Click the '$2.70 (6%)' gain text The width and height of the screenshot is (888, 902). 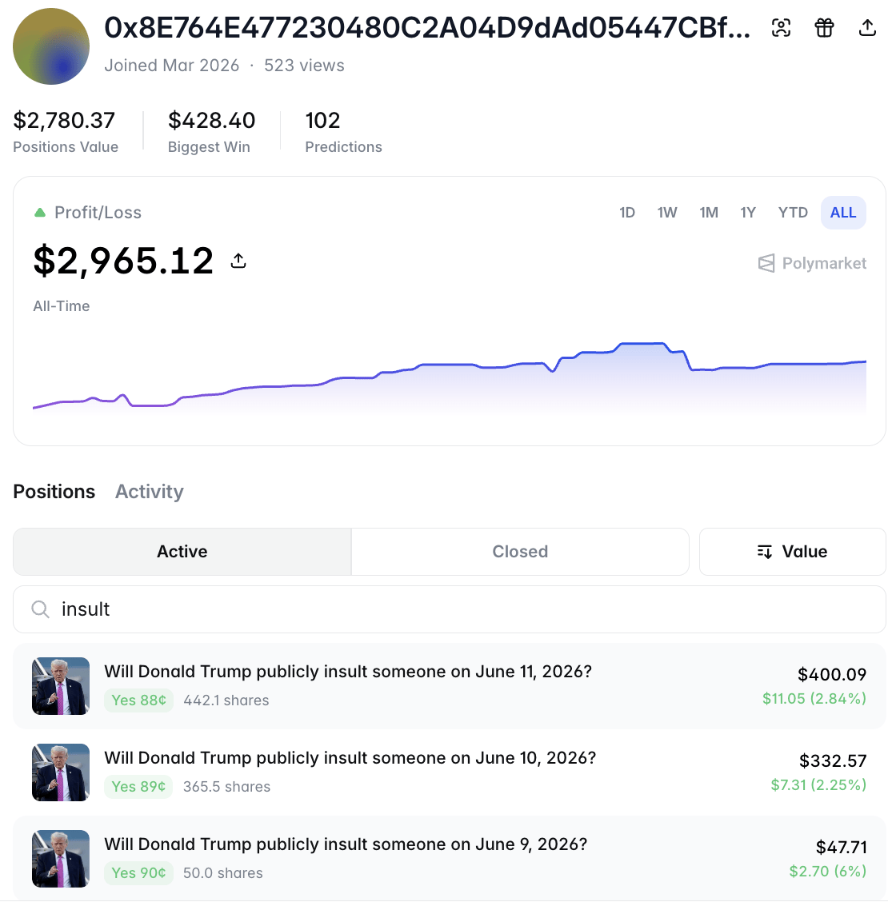[827, 871]
